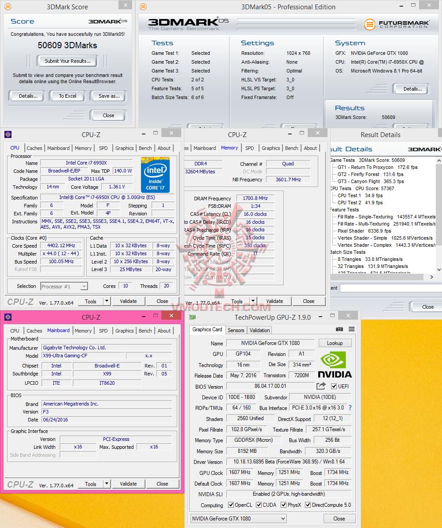The image size is (442, 528).
Task: Maximize the 3DMark05 Professional Edition window
Action: (413, 5)
